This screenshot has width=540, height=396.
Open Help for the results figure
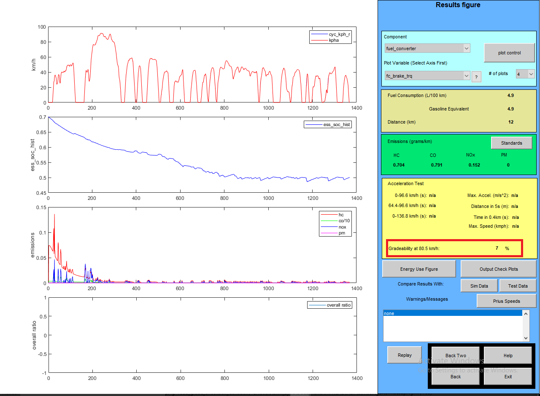click(x=508, y=356)
